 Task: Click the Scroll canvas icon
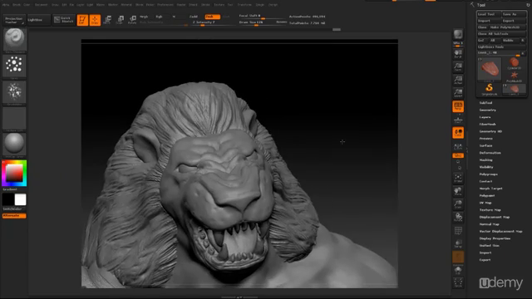[x=458, y=53]
